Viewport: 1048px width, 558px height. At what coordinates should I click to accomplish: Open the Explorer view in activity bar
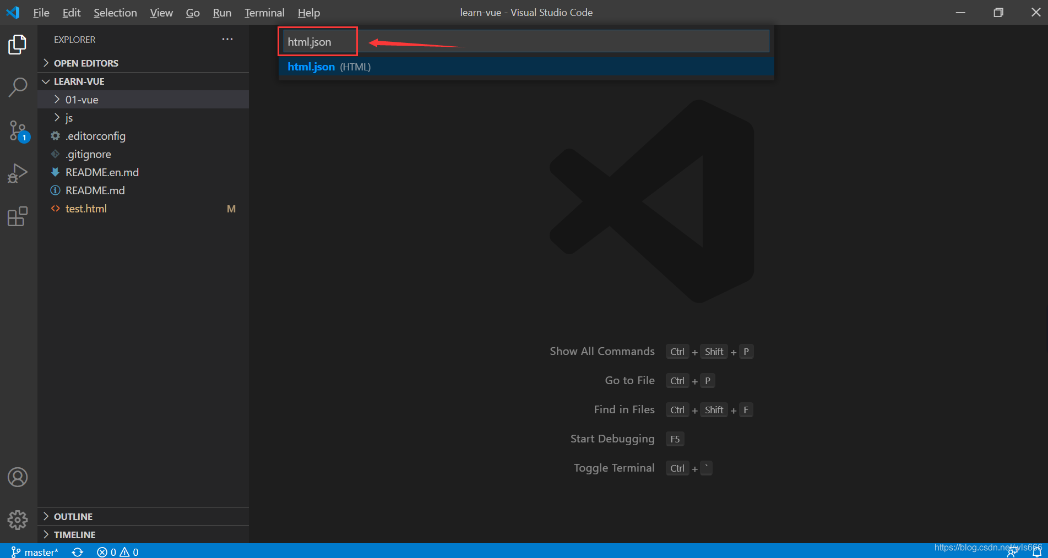click(x=18, y=45)
